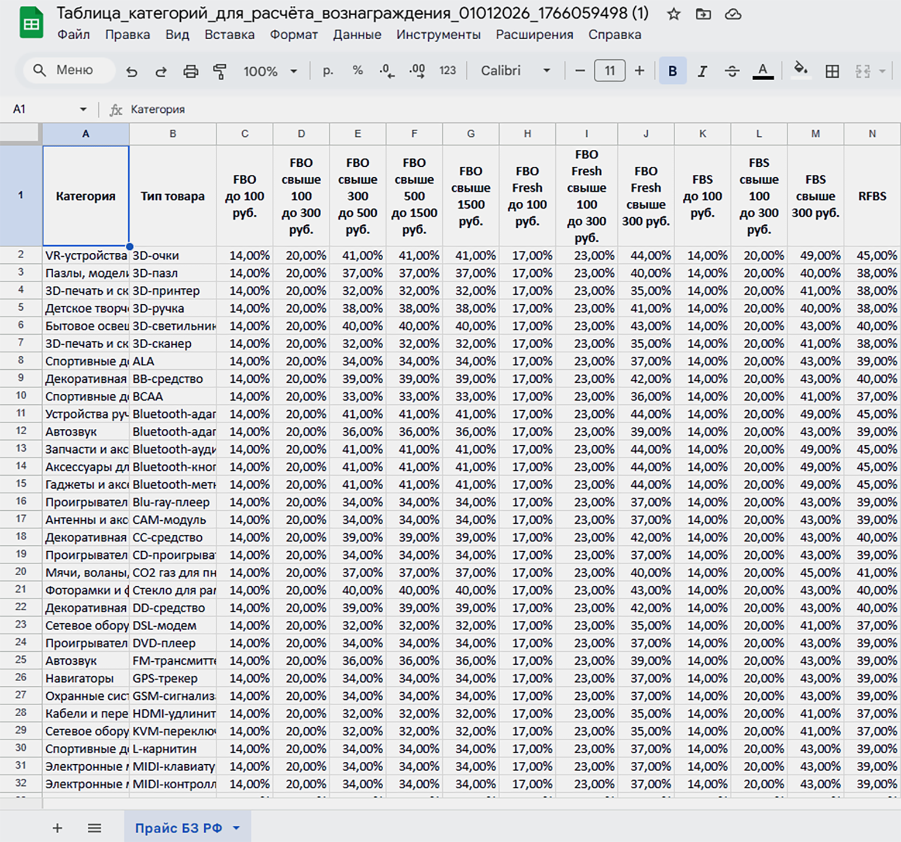Toggle bold formatting
The image size is (901, 842).
[673, 71]
